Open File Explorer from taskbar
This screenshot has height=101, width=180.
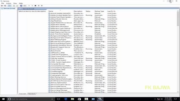tap(73, 99)
